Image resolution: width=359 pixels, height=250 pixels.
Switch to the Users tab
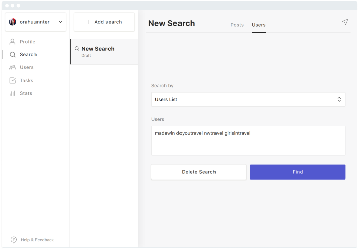point(259,25)
